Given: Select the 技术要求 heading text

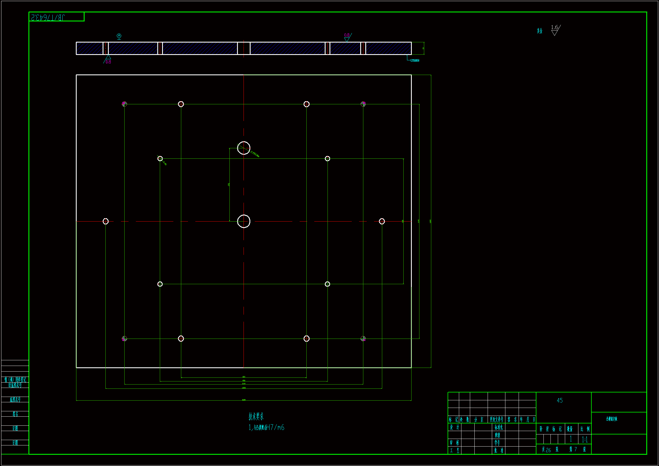Looking at the screenshot, I should (x=256, y=416).
